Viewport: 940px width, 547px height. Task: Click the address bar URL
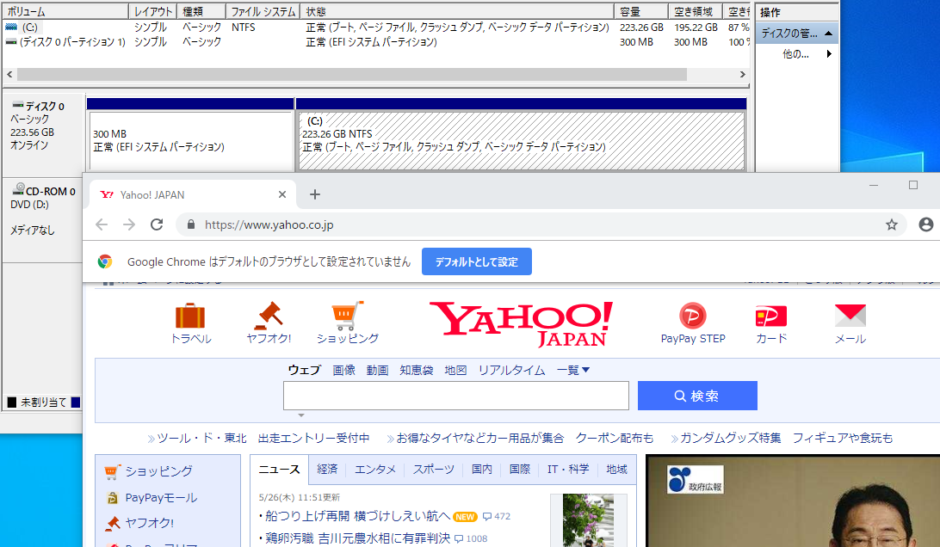(x=269, y=224)
